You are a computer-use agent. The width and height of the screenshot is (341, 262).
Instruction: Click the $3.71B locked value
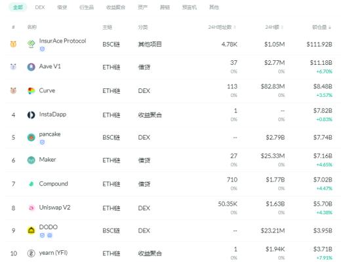[323, 249]
